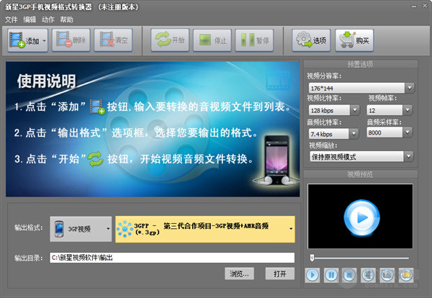Click the 输出目录 path field

coord(172,258)
